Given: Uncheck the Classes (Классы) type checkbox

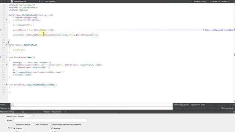Looking at the screenshot, I should (15, 128).
